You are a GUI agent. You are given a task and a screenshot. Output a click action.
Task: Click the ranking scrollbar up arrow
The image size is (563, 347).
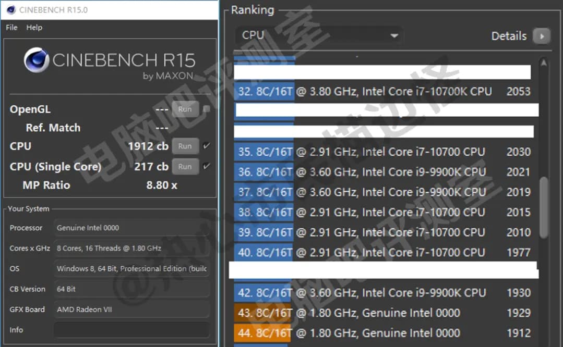tap(544, 63)
